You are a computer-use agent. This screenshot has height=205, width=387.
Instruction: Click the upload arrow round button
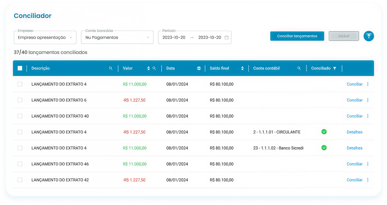pos(369,36)
